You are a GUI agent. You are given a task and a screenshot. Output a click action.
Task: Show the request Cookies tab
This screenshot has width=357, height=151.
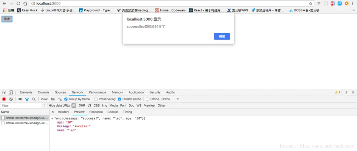(113, 112)
